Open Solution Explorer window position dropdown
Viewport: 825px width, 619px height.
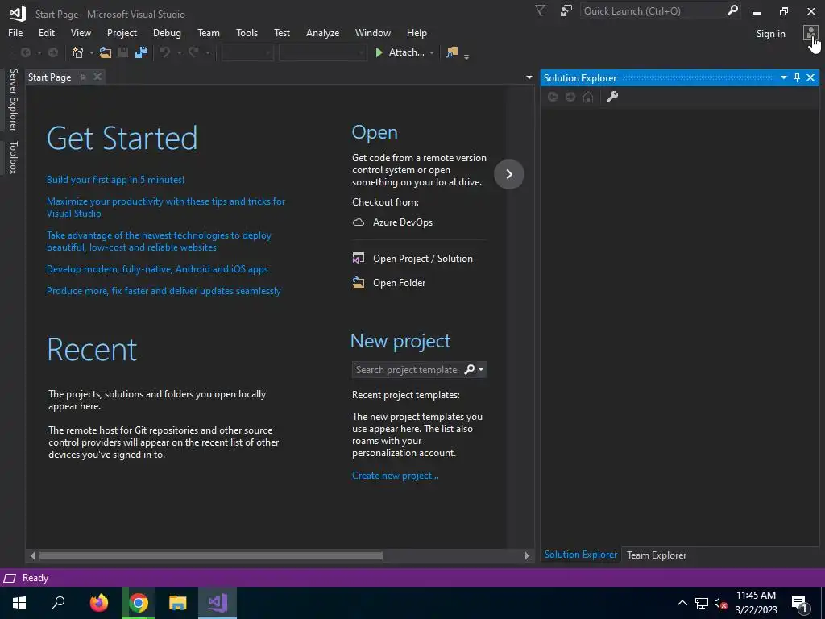pos(783,77)
